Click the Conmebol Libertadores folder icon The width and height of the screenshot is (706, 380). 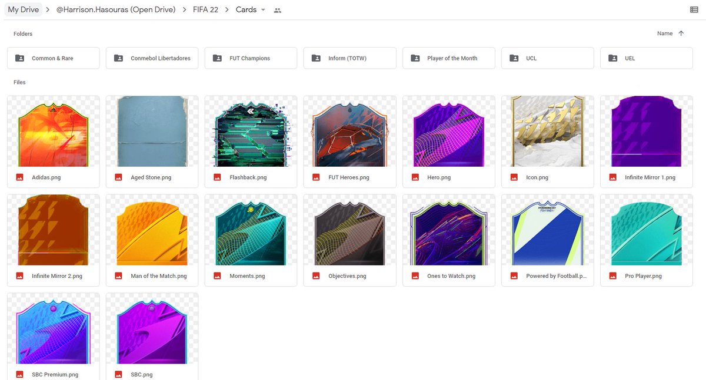tap(118, 58)
